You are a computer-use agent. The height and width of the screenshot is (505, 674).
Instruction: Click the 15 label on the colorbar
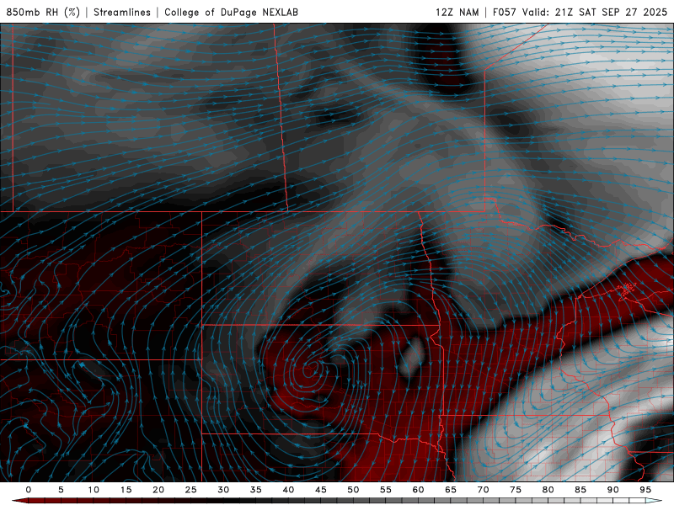126,490
